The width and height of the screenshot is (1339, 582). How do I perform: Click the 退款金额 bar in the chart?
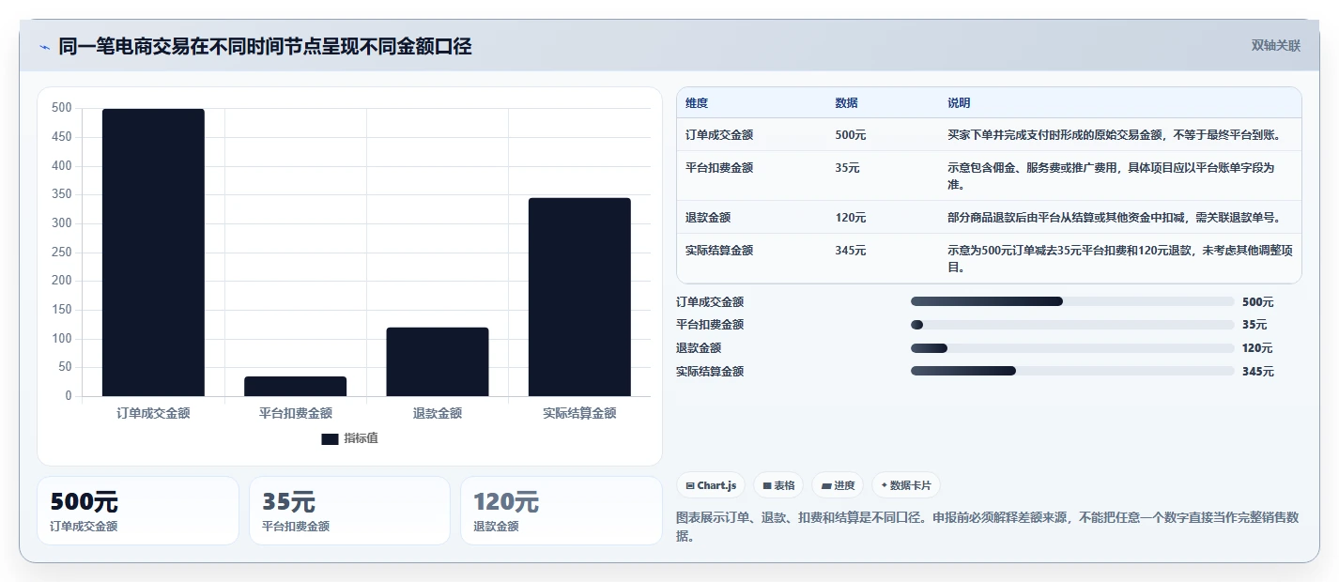tap(438, 361)
